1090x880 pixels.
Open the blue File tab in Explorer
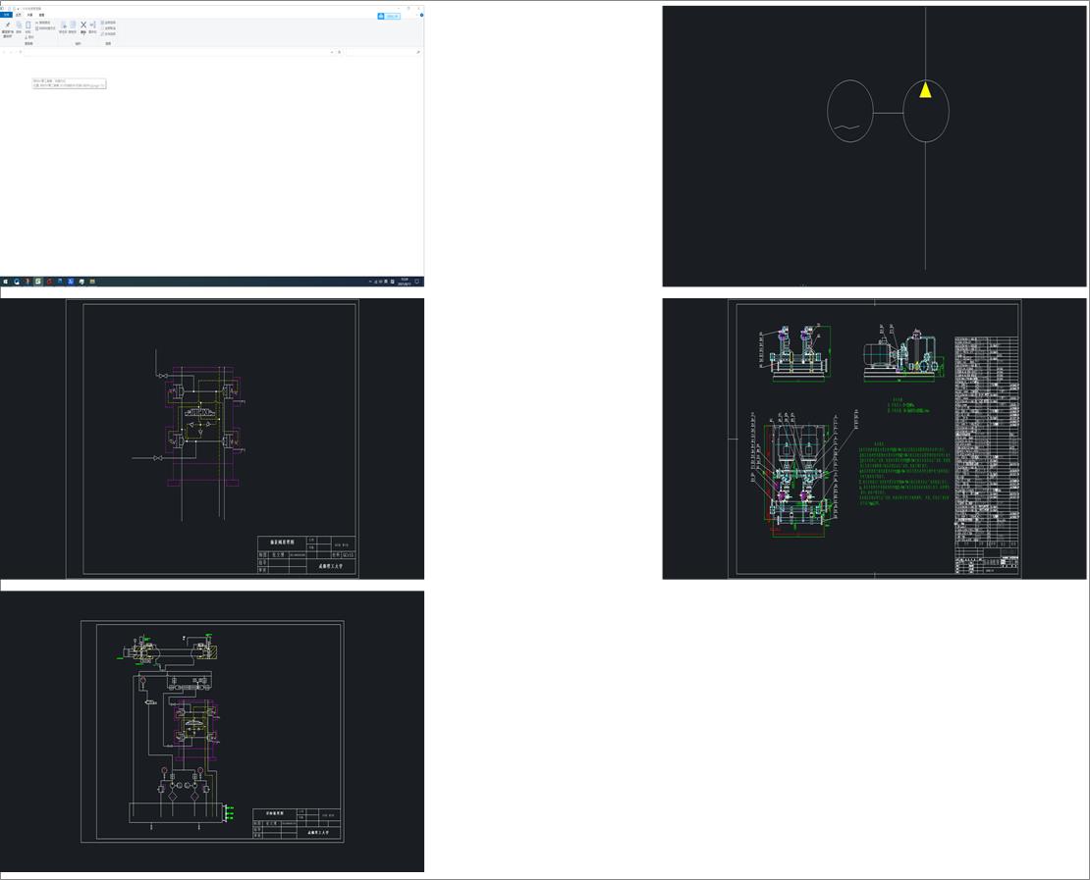[6, 15]
